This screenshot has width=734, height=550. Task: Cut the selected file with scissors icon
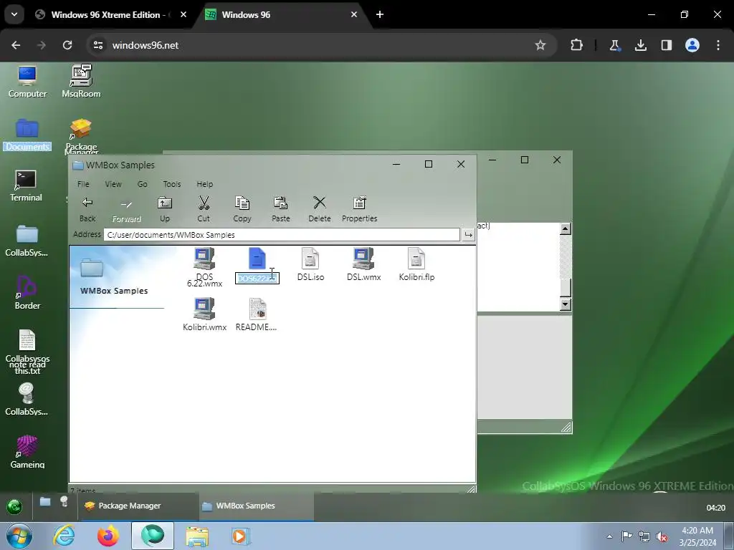[x=204, y=208]
